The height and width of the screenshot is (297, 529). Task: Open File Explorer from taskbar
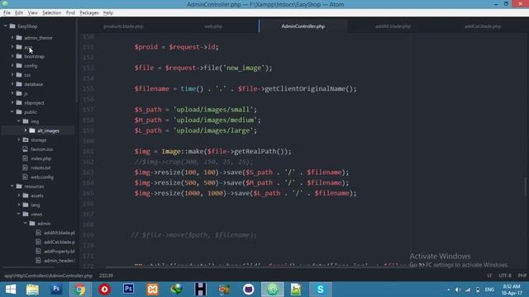click(33, 290)
